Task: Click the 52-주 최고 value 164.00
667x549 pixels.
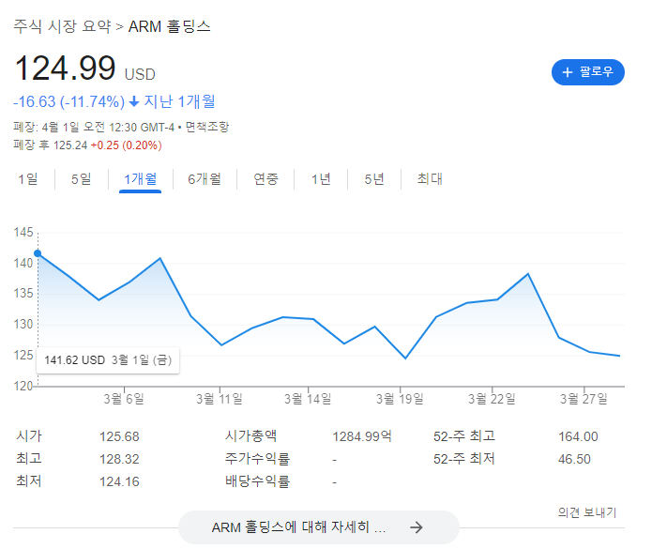Action: click(x=578, y=436)
